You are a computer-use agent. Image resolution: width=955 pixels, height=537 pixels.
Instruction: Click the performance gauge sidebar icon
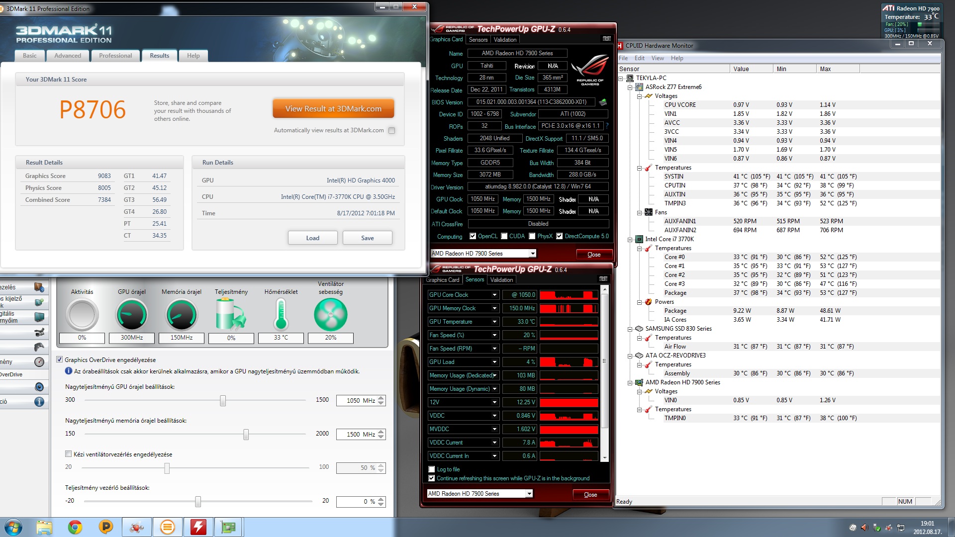tap(39, 362)
